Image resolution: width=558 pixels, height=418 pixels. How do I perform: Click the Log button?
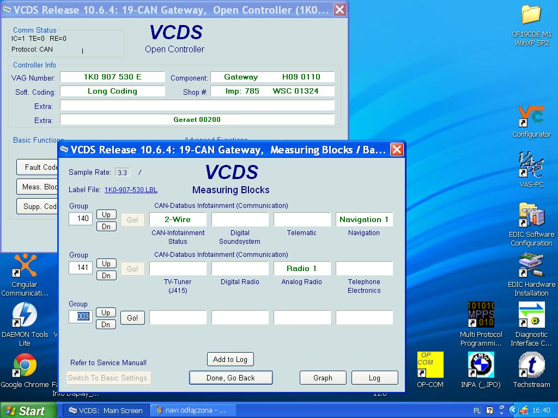pos(374,378)
